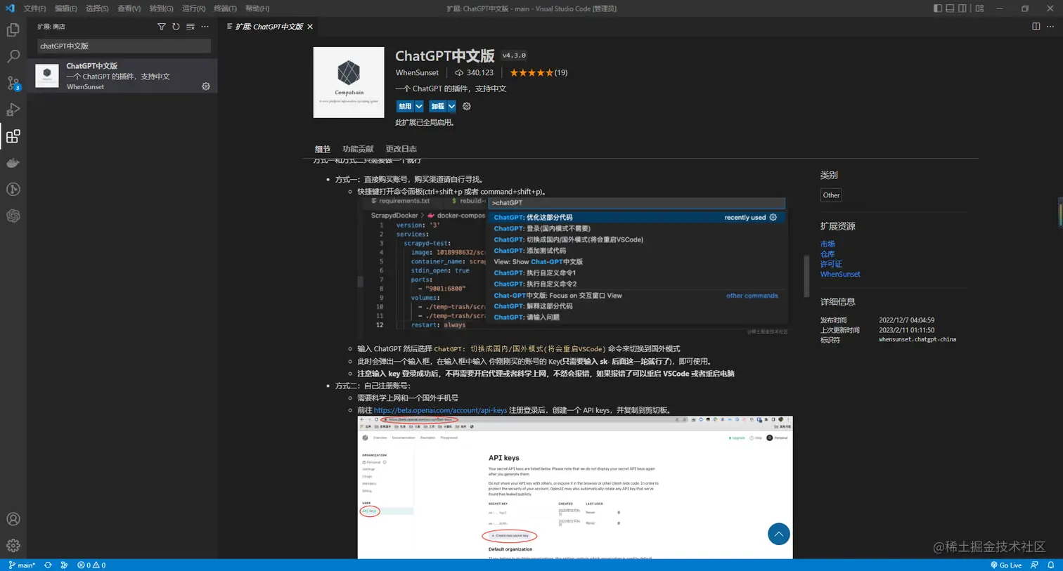The height and width of the screenshot is (571, 1063).
Task: Open the 终端(T) menu
Action: (225, 8)
